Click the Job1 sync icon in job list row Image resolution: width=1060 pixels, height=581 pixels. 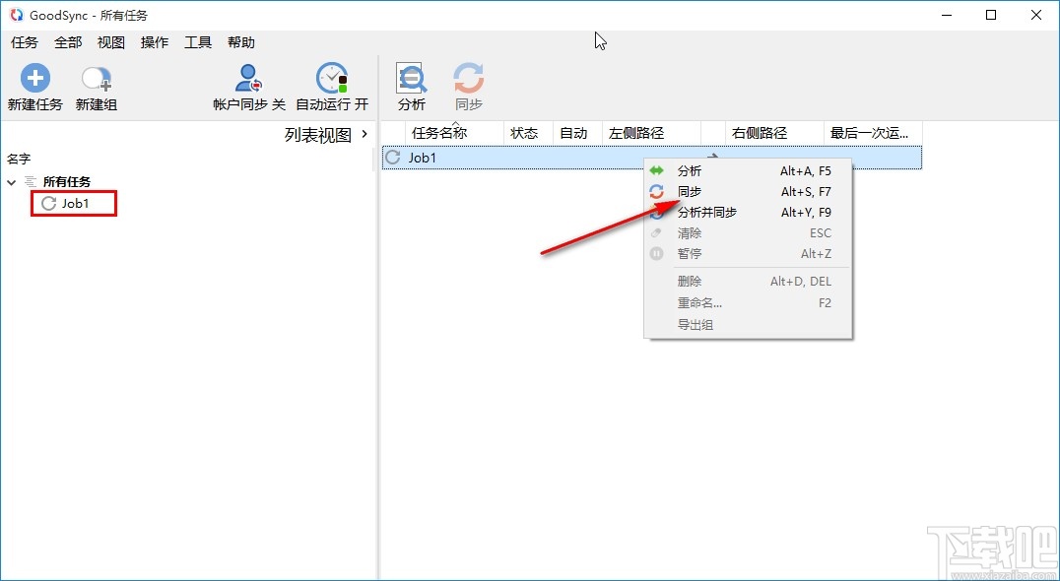[393, 158]
